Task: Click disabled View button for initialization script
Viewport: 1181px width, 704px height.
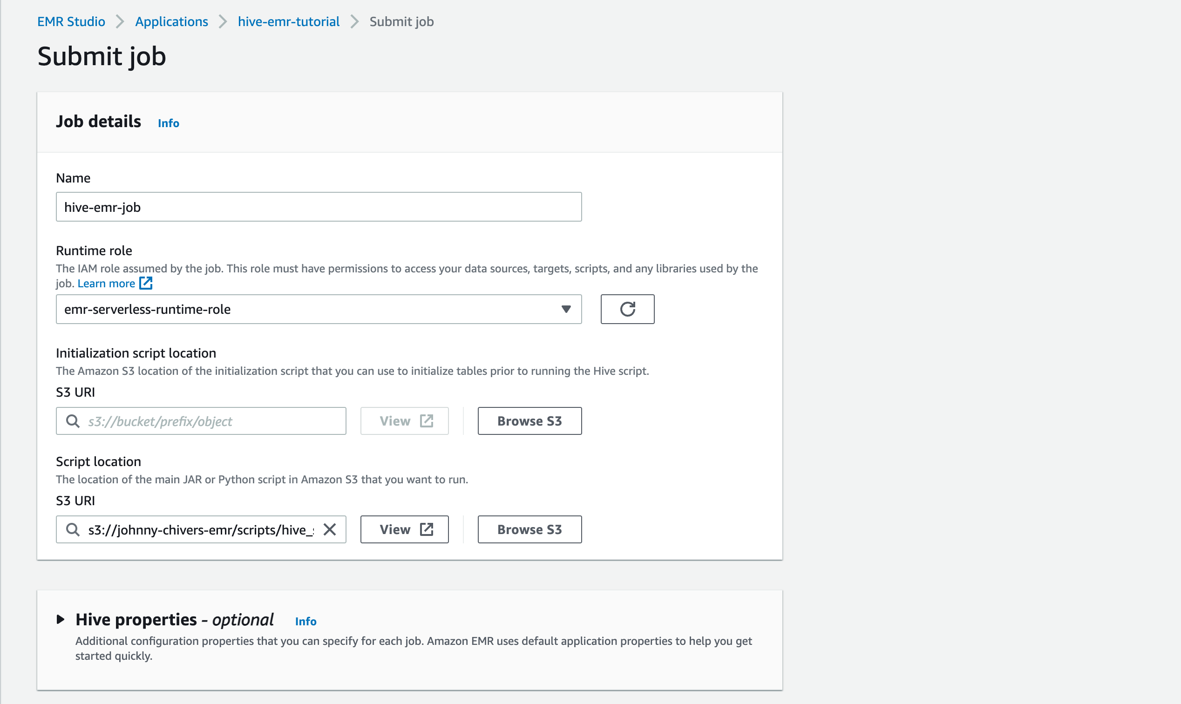Action: point(404,421)
